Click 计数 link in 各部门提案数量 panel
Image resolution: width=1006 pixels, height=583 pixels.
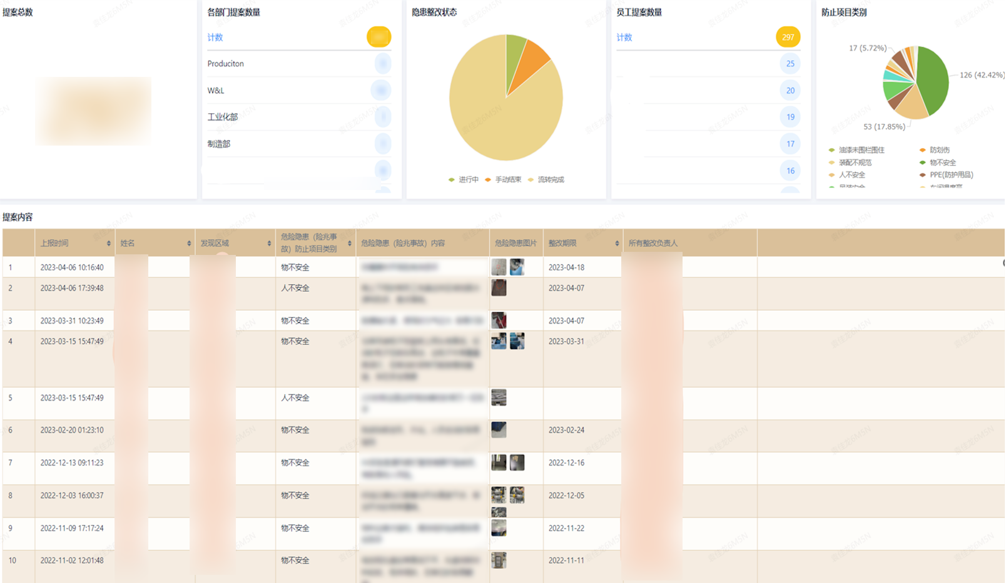(x=215, y=37)
